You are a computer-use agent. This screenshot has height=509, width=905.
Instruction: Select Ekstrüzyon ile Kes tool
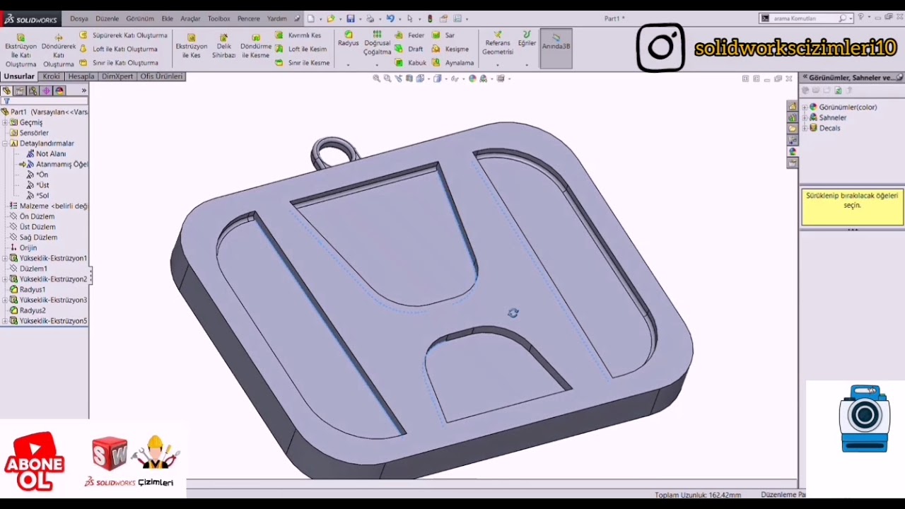pos(192,46)
